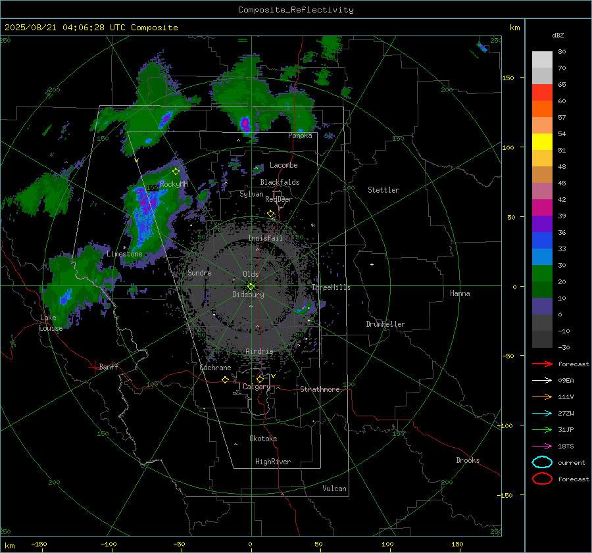Click the purple swatch in dBZ scale

click(542, 224)
